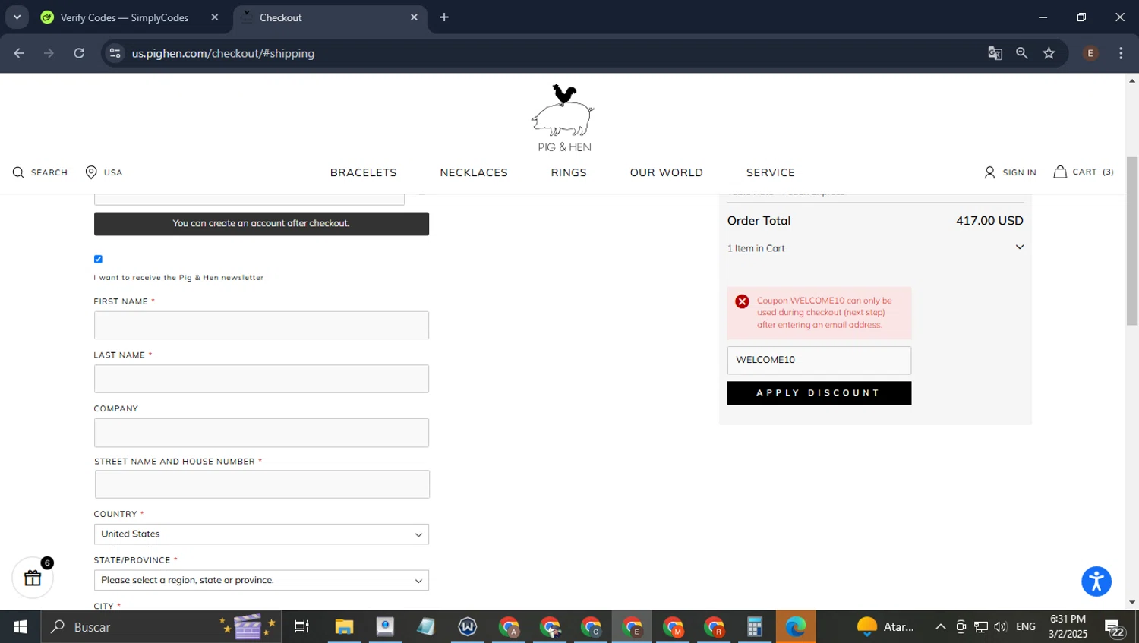Screen dimensions: 1139x643
Task: Open Calculator from taskbar
Action: (754, 627)
